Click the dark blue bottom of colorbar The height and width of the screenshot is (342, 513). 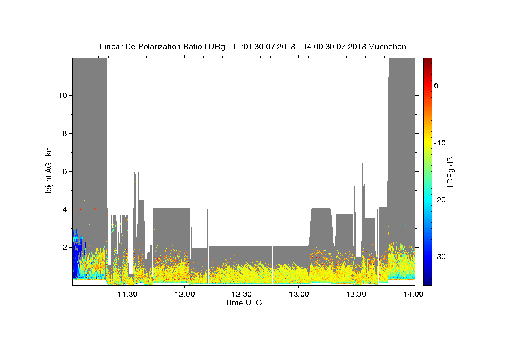pos(427,281)
